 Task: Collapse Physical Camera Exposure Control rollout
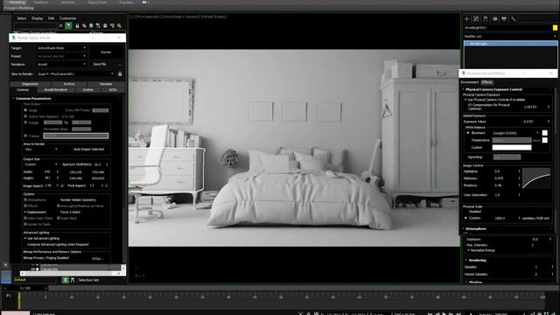(x=493, y=89)
